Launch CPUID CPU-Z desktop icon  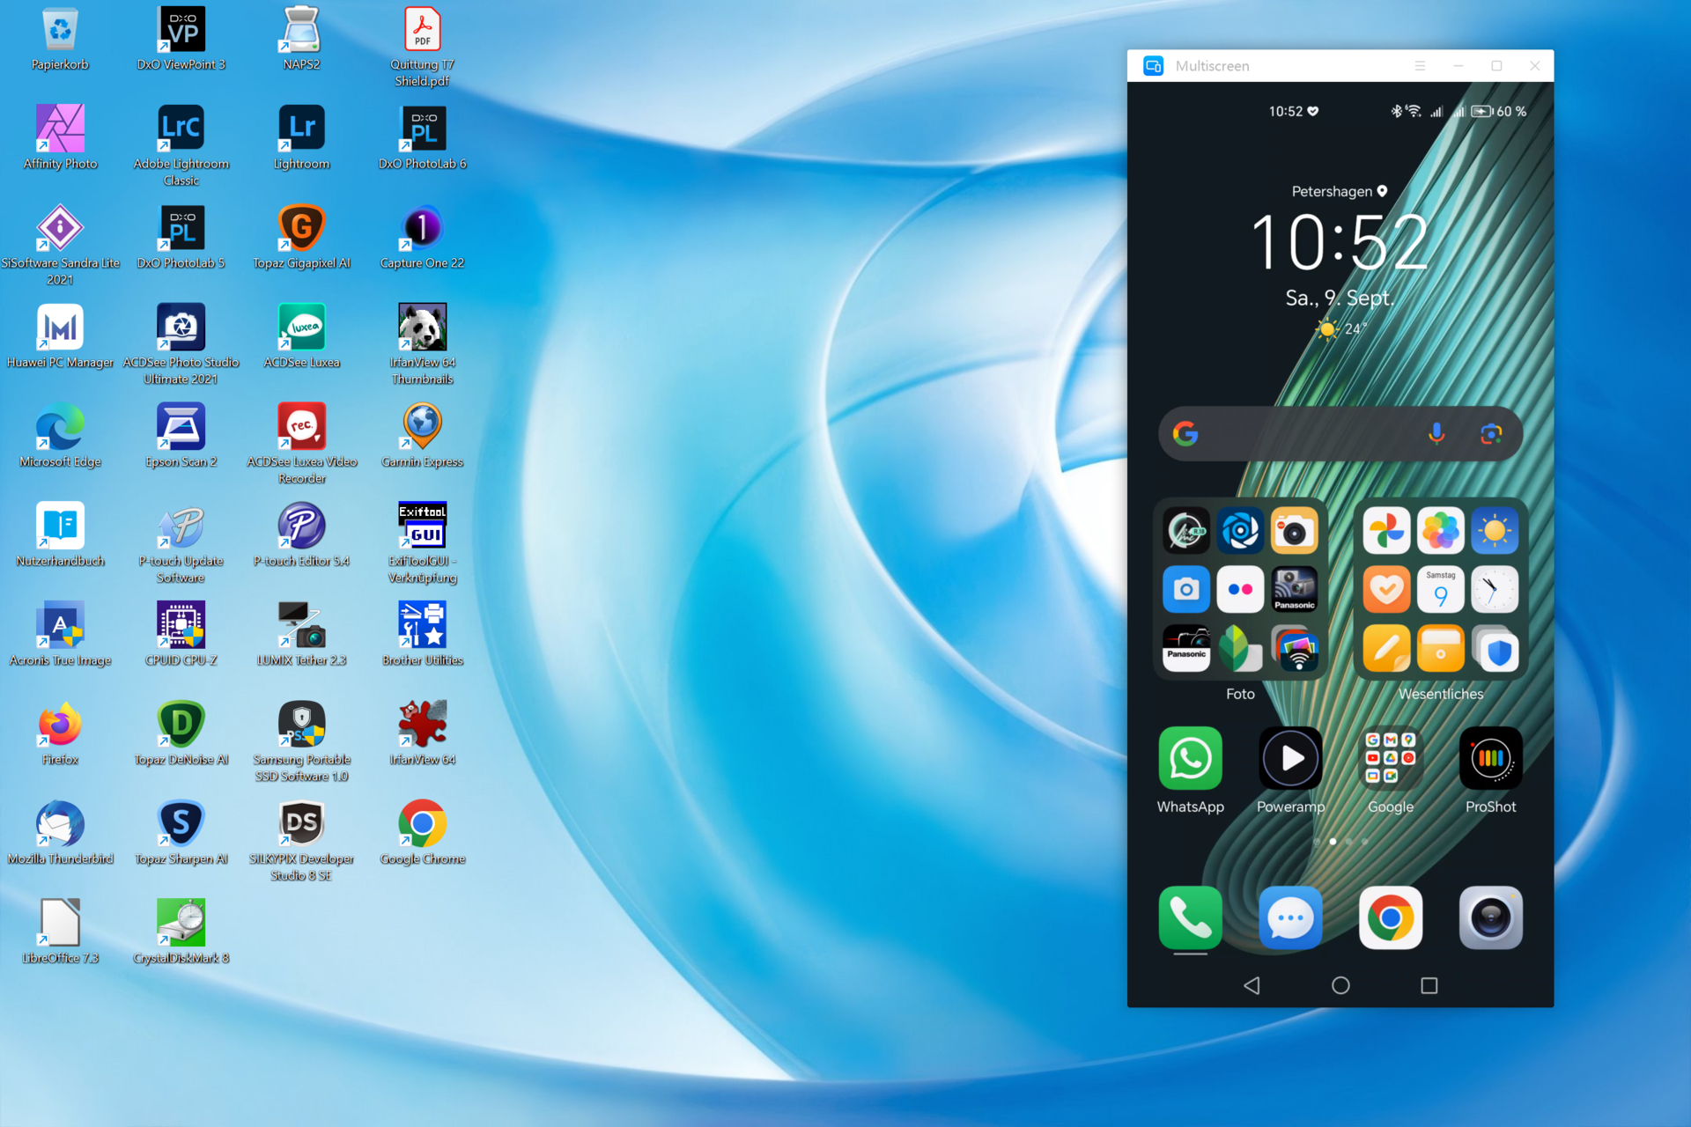(x=181, y=625)
